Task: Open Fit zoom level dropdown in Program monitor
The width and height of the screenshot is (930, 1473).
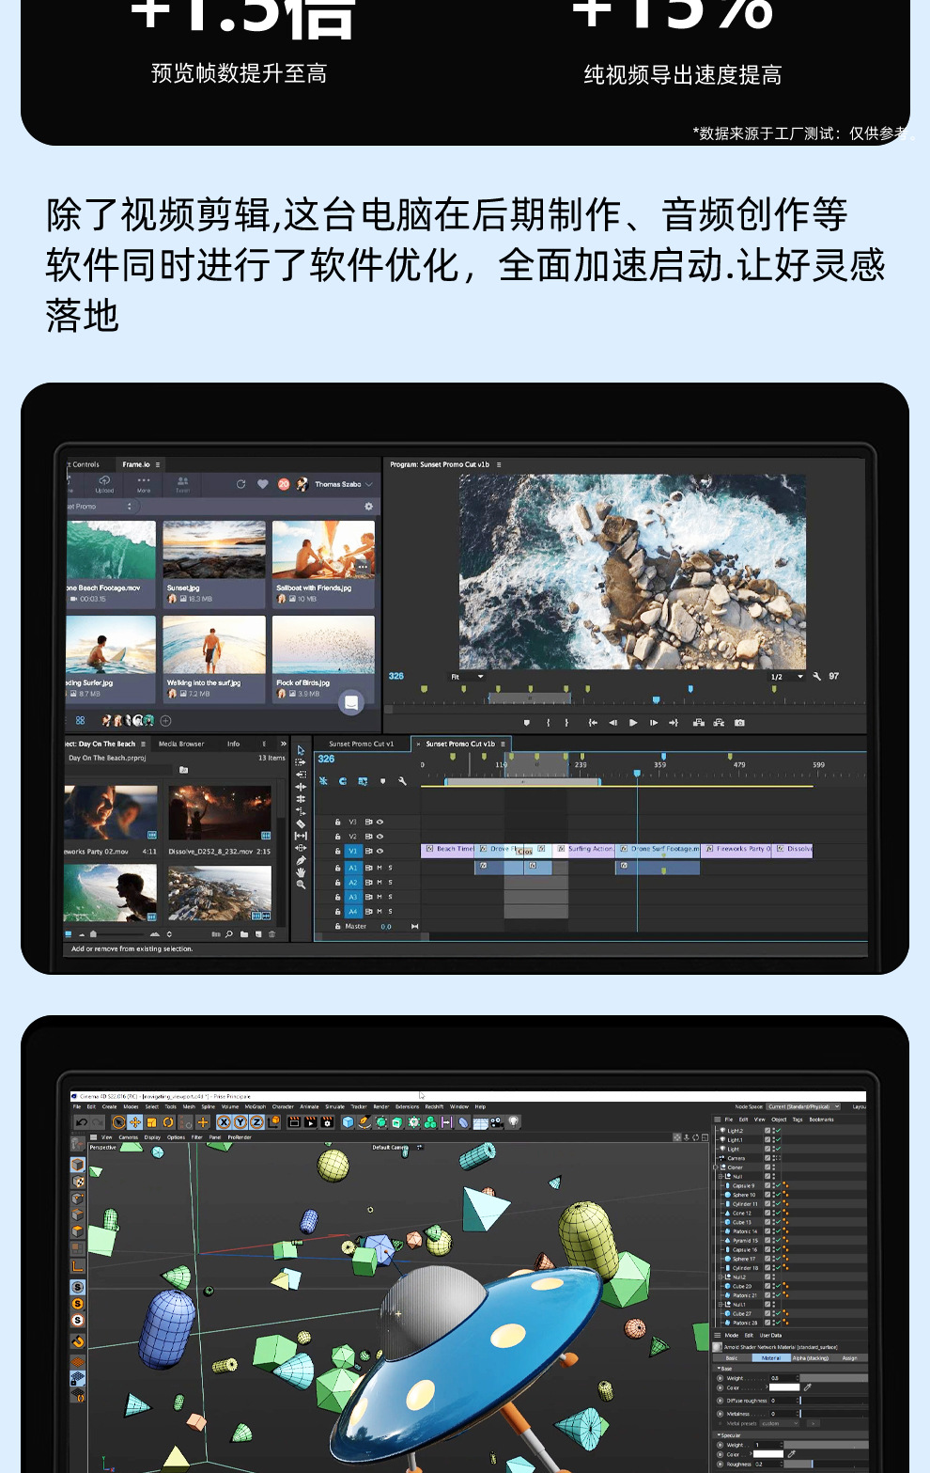Action: pyautogui.click(x=467, y=676)
